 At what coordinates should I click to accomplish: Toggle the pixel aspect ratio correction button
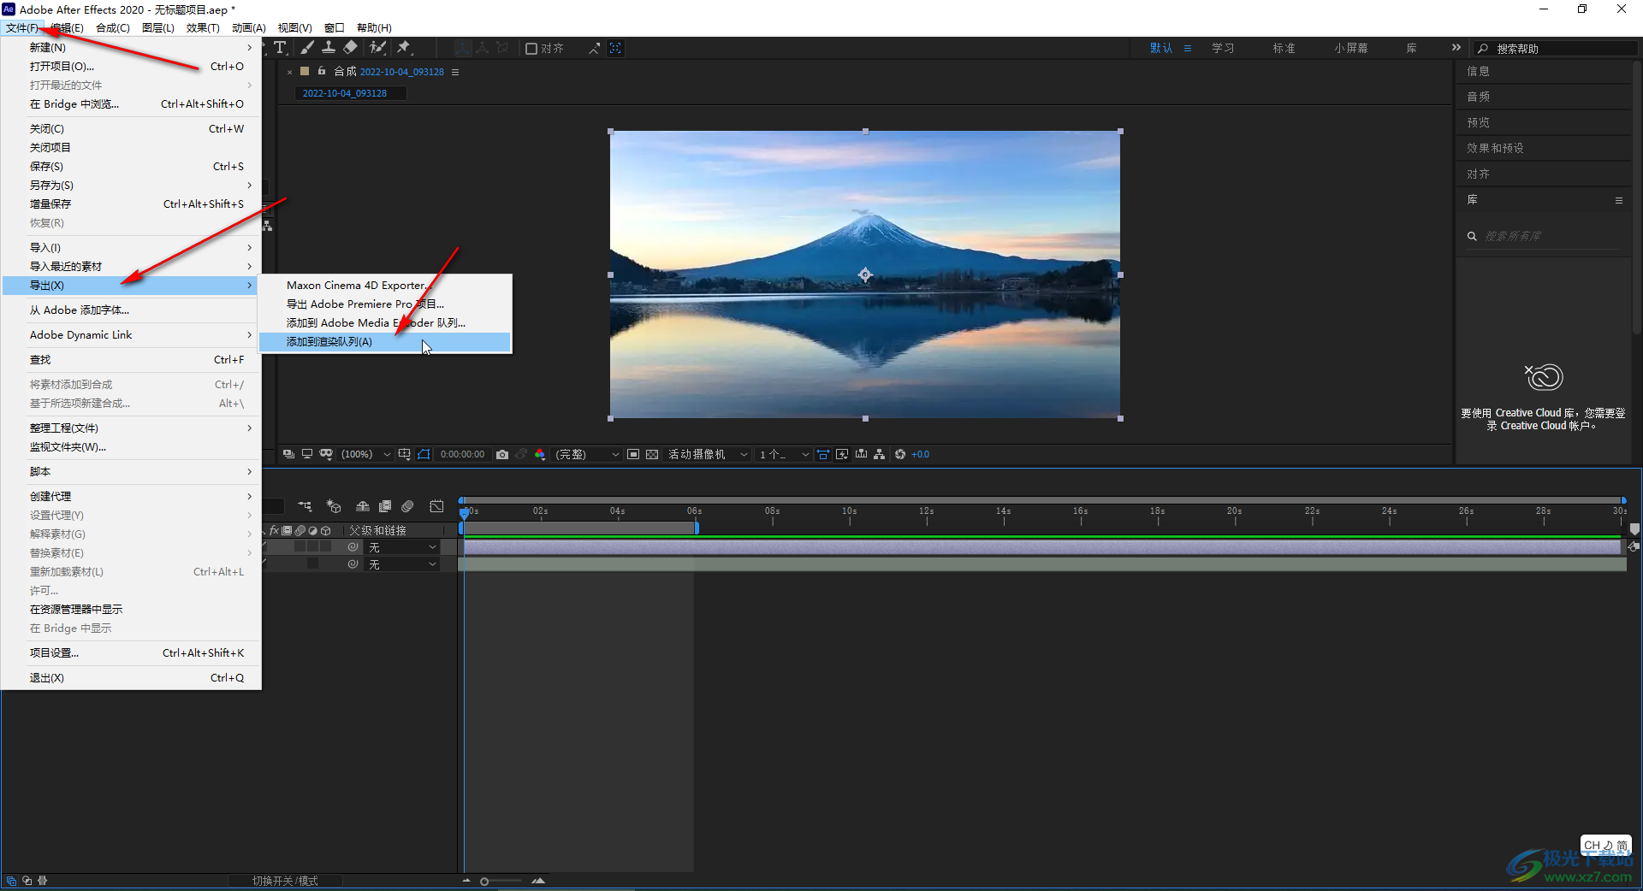(822, 454)
